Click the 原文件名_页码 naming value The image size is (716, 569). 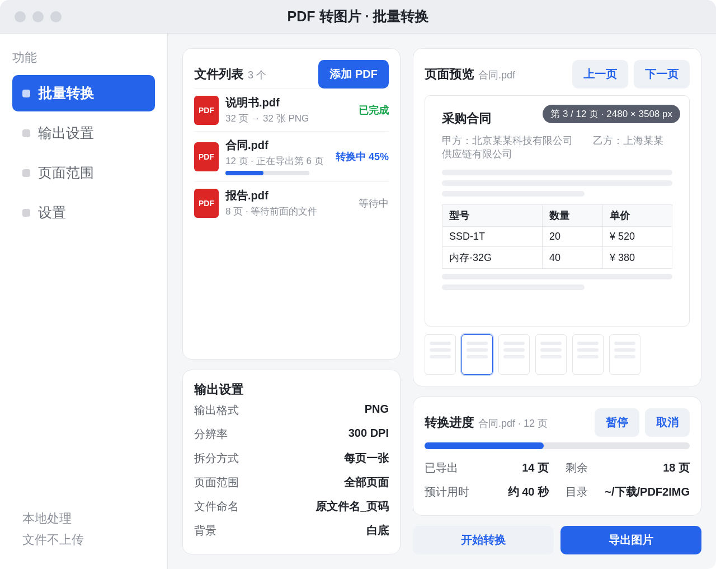click(x=352, y=506)
